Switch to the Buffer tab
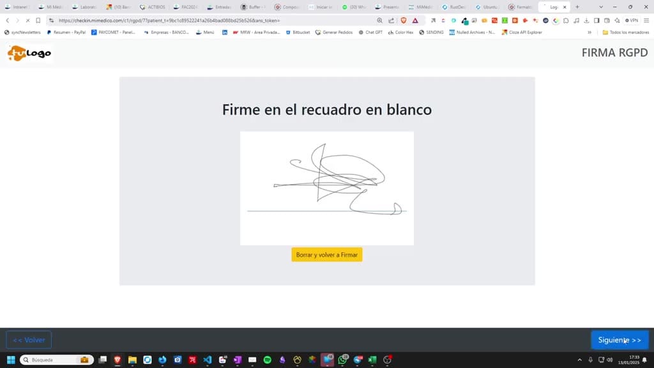 254,7
